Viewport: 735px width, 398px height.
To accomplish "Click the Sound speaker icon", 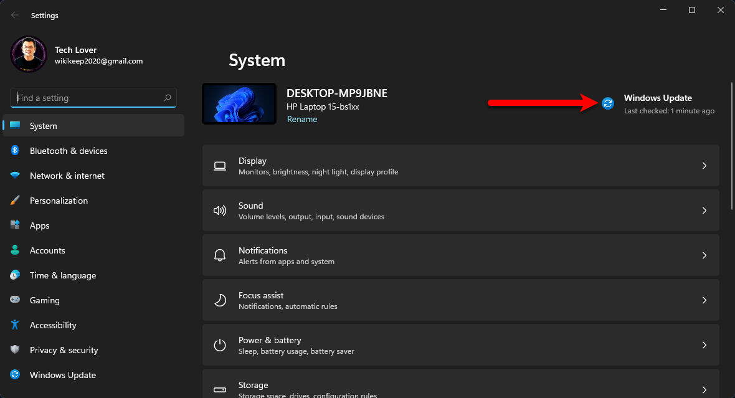I will 220,211.
